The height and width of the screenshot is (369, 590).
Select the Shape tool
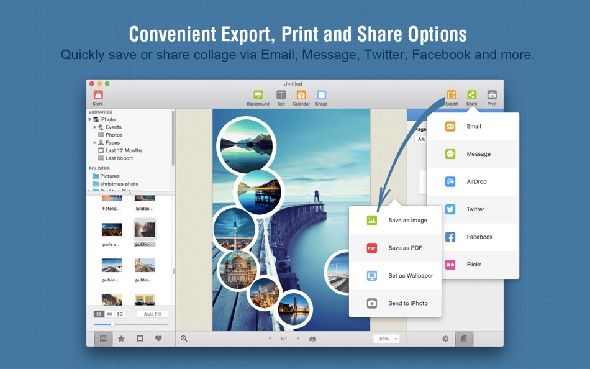[x=321, y=95]
